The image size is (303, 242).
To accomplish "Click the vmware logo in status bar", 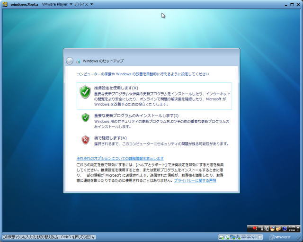I will pyautogui.click(x=280, y=237).
